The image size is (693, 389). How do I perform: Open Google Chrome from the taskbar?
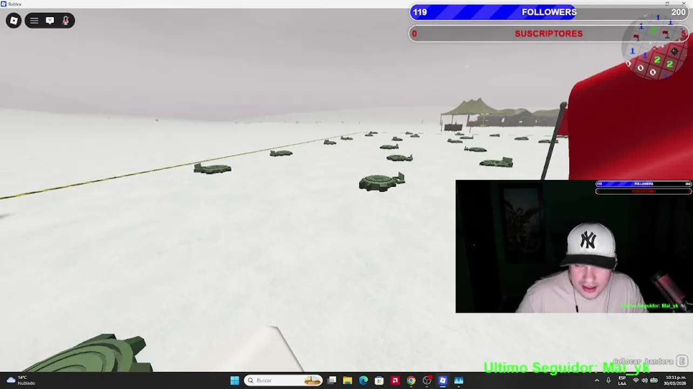411,380
